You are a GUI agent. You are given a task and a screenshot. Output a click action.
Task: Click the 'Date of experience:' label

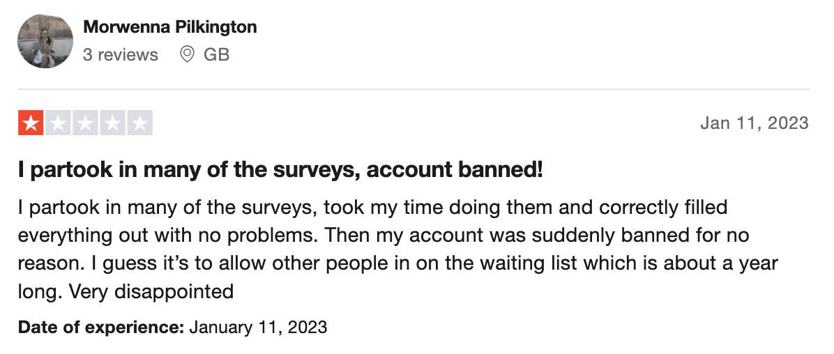(101, 327)
